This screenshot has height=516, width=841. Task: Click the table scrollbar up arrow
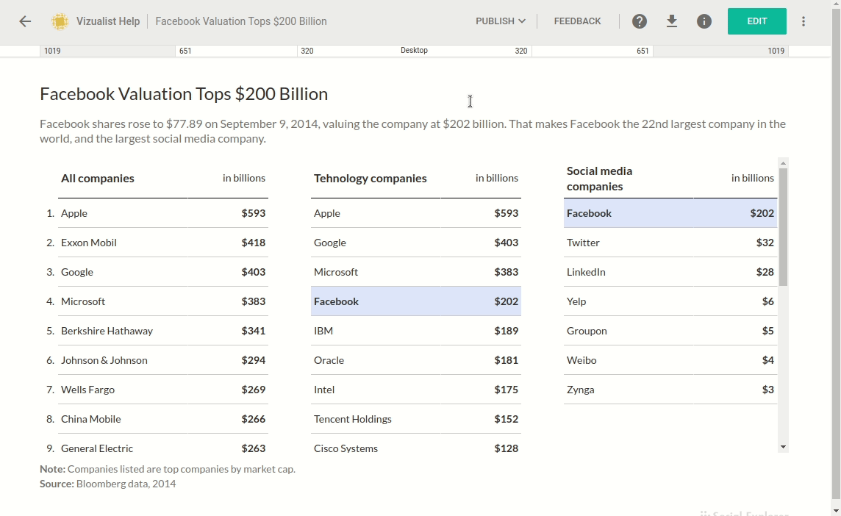click(783, 163)
